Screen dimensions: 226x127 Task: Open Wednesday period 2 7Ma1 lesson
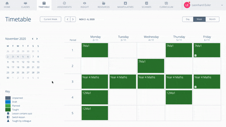click(x=151, y=66)
